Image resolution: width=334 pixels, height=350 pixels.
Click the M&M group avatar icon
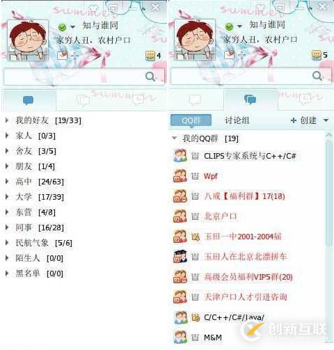click(180, 337)
